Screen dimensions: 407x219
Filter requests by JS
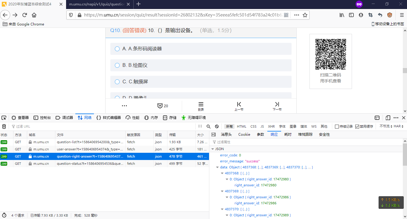(262, 126)
